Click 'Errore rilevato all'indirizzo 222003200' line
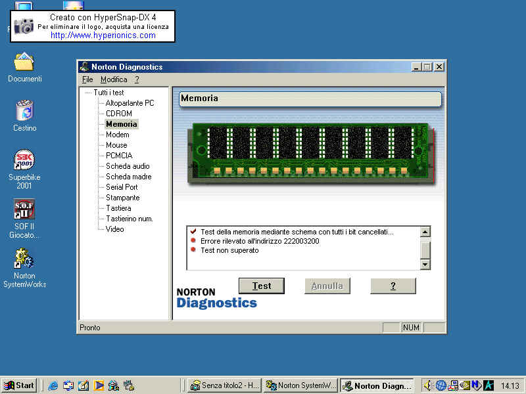The image size is (526, 394). (x=260, y=241)
